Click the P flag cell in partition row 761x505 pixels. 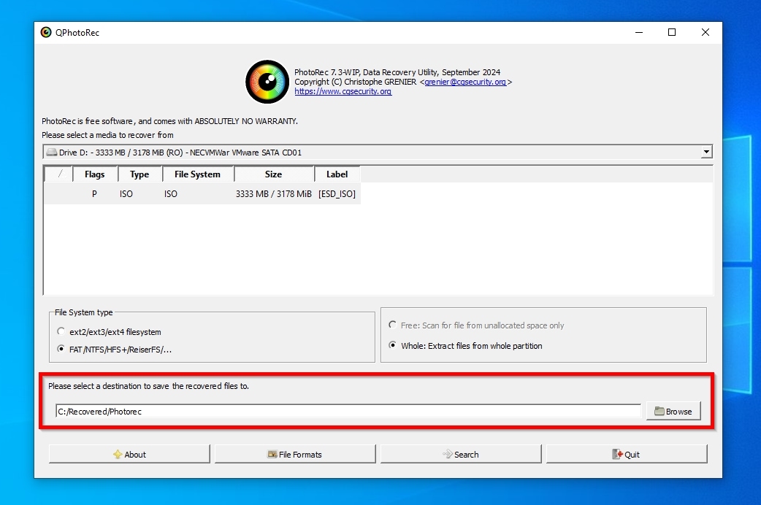(95, 194)
